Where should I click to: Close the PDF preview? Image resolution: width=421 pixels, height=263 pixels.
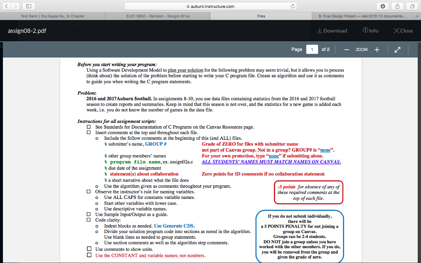point(403,30)
